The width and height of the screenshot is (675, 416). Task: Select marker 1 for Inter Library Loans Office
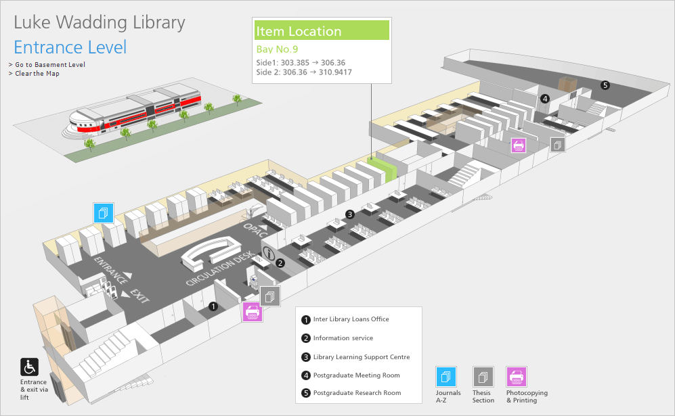213,306
